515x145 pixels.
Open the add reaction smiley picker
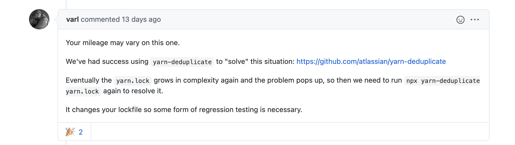[460, 20]
